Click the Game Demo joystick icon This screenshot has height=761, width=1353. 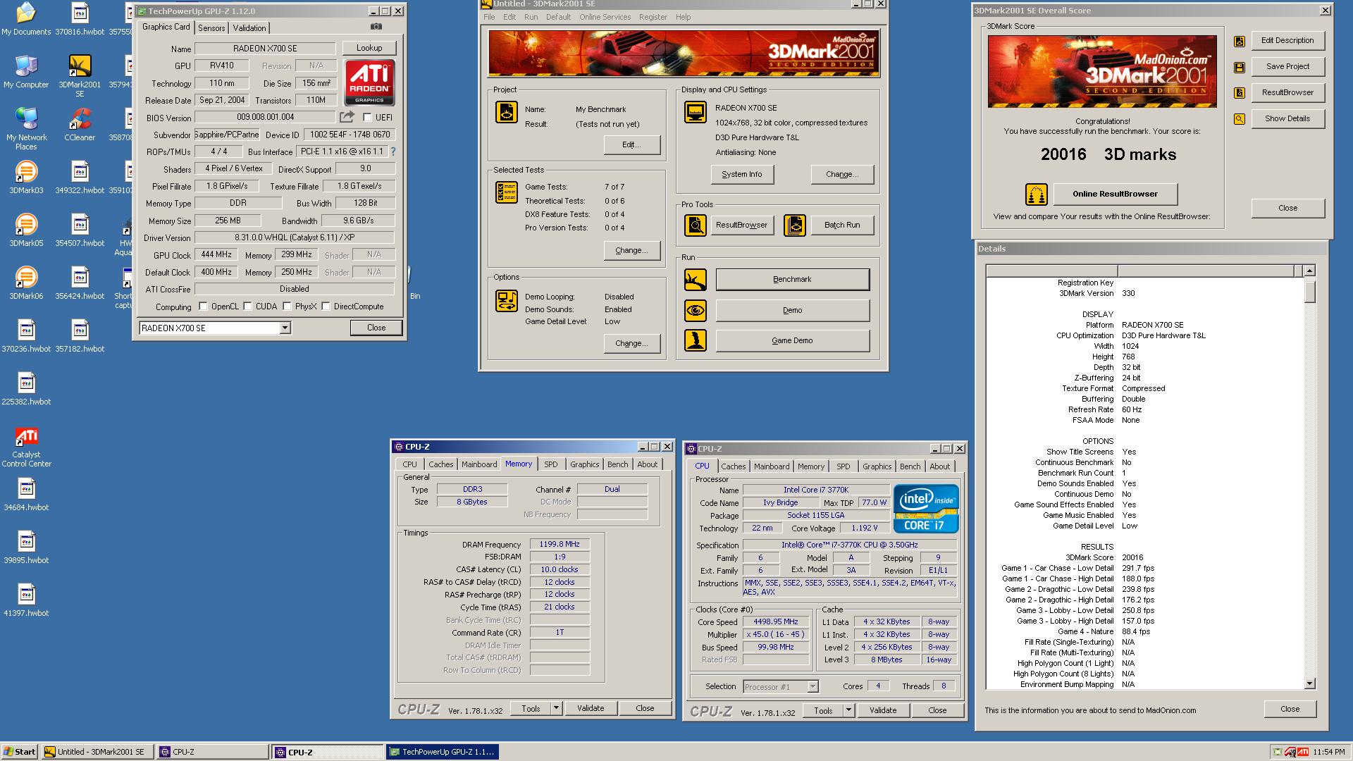point(696,340)
